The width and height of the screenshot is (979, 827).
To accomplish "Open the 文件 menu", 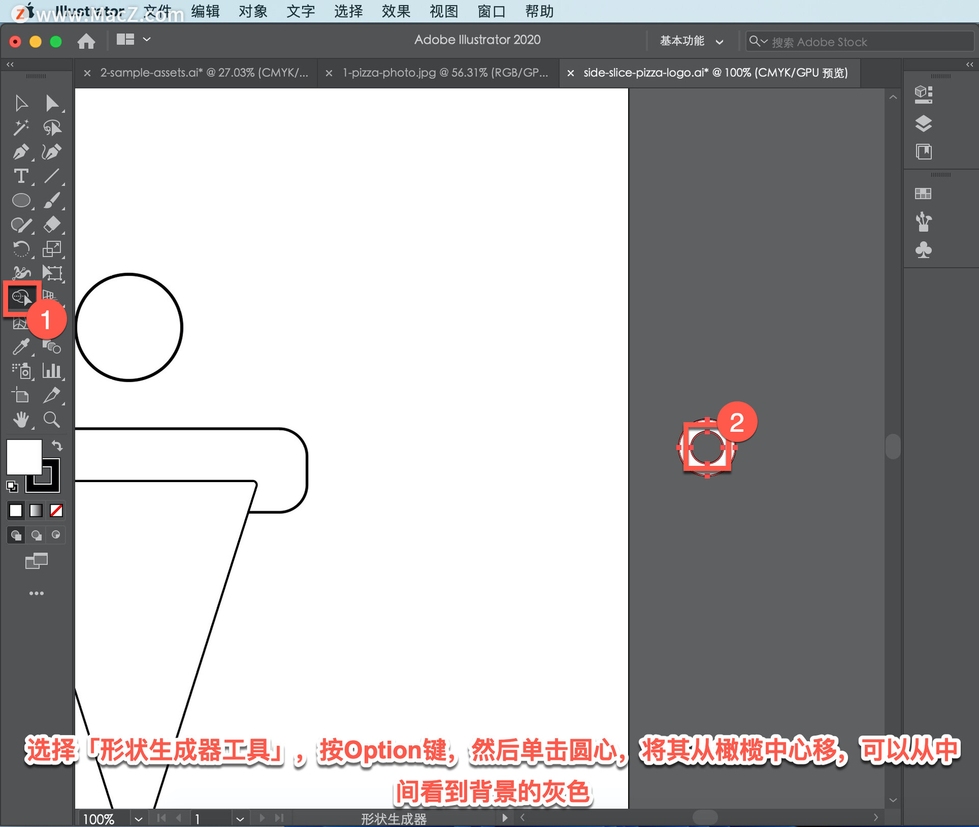I will pos(158,11).
